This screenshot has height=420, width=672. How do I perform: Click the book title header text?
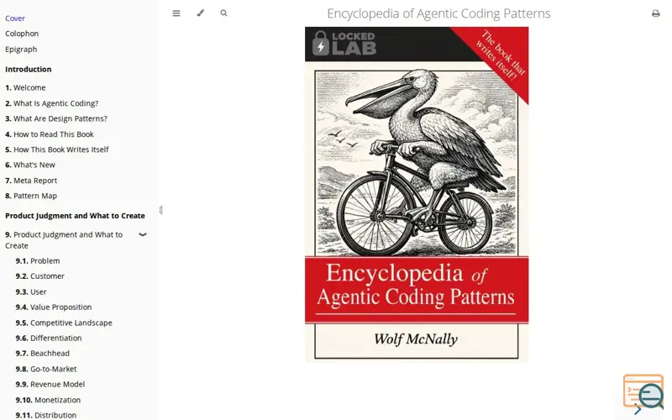pyautogui.click(x=438, y=13)
